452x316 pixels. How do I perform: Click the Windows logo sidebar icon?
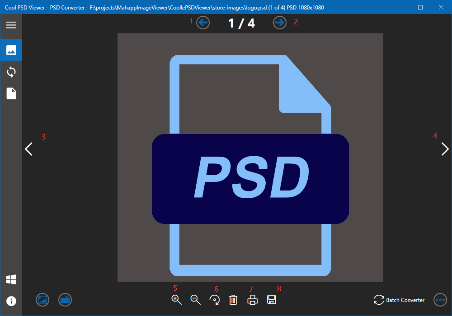point(11,279)
